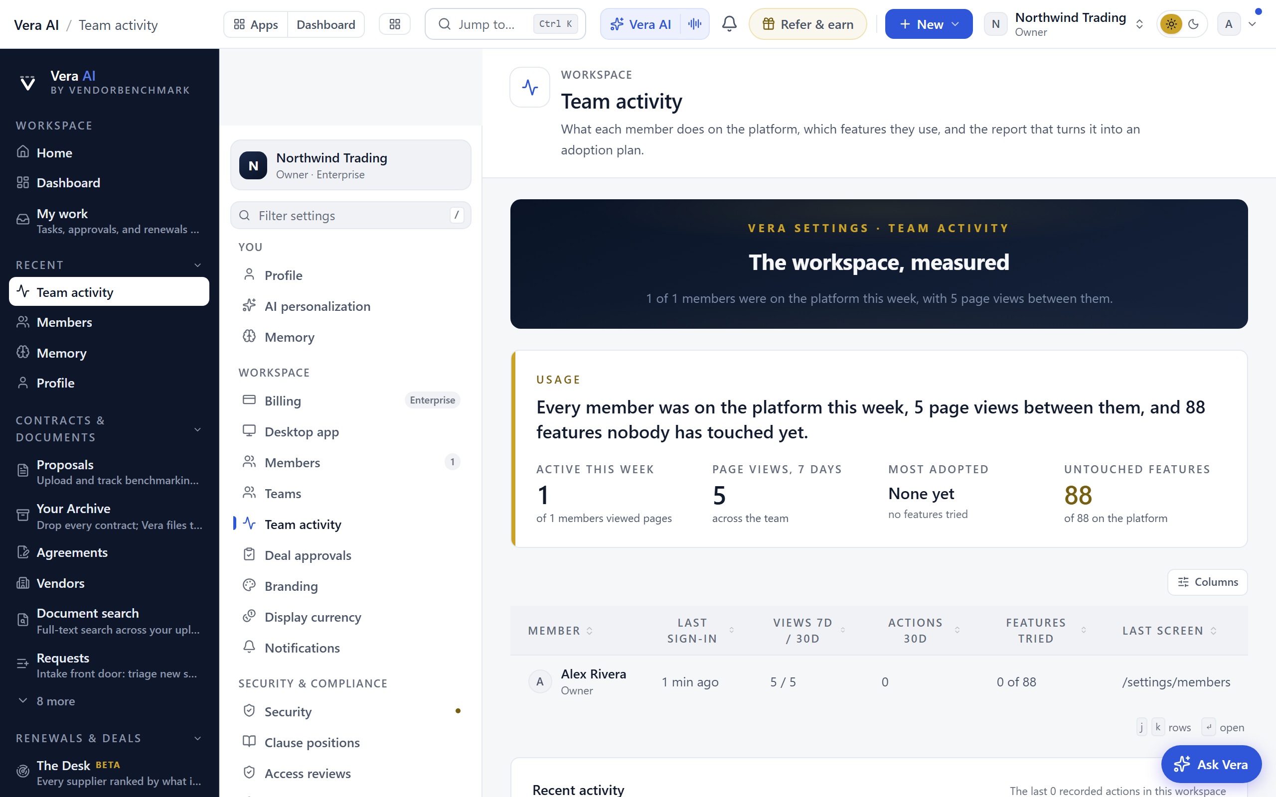Sort by Last screen column

1169,631
